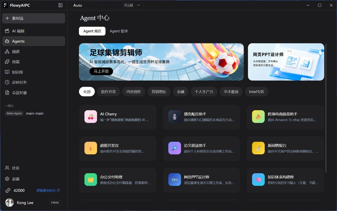Click the AI Cherry cherry icon

coord(91,117)
